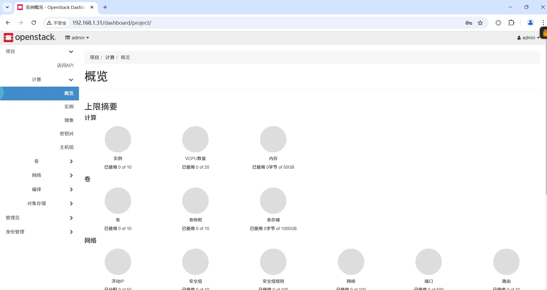This screenshot has width=547, height=290.
Task: Open the browser extensions puzzle icon
Action: coord(512,23)
